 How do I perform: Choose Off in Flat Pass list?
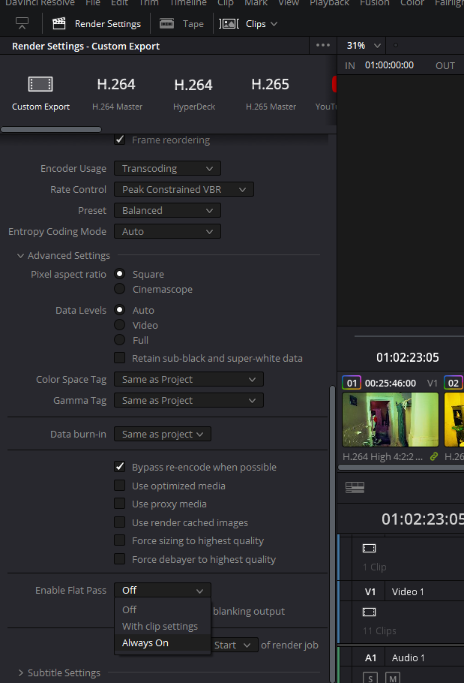click(x=163, y=609)
